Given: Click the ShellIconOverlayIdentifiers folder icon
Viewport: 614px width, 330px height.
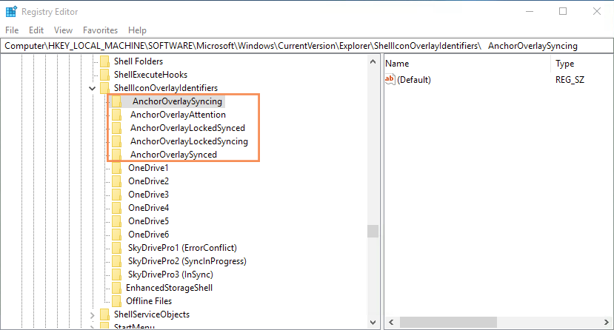Looking at the screenshot, I should click(104, 88).
